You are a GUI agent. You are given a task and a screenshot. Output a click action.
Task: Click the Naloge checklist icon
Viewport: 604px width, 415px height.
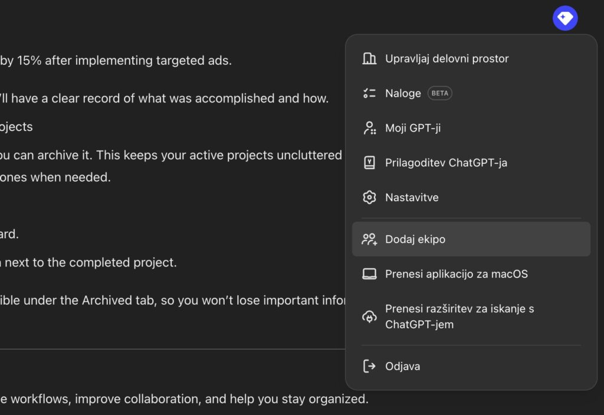click(x=369, y=93)
